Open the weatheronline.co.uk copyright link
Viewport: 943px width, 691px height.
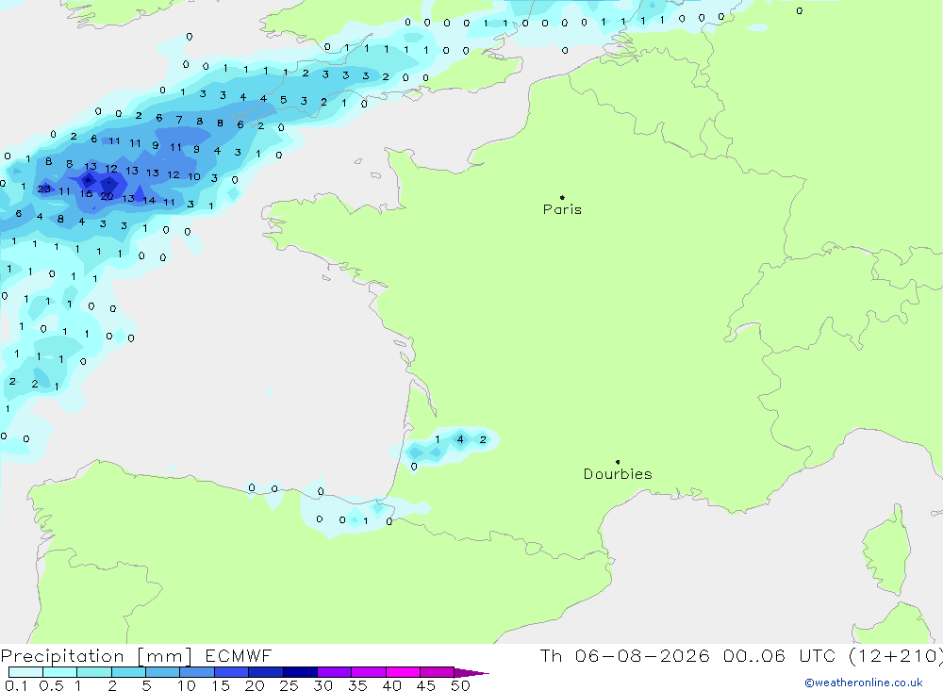tap(864, 683)
